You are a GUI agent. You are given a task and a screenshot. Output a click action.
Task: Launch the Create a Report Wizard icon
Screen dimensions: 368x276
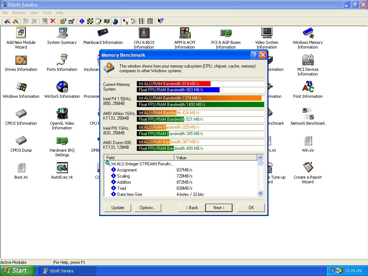tap(308, 168)
